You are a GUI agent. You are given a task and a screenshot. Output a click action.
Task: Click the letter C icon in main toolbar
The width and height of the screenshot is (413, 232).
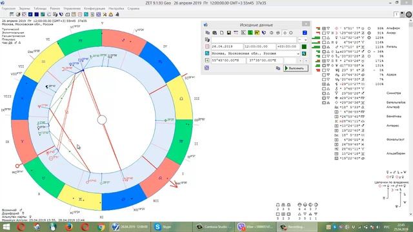tap(49, 14)
